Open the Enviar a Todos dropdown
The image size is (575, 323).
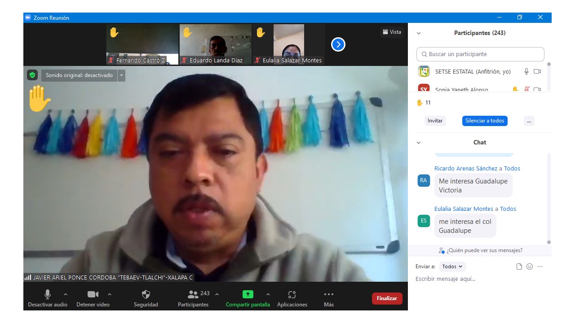[452, 266]
